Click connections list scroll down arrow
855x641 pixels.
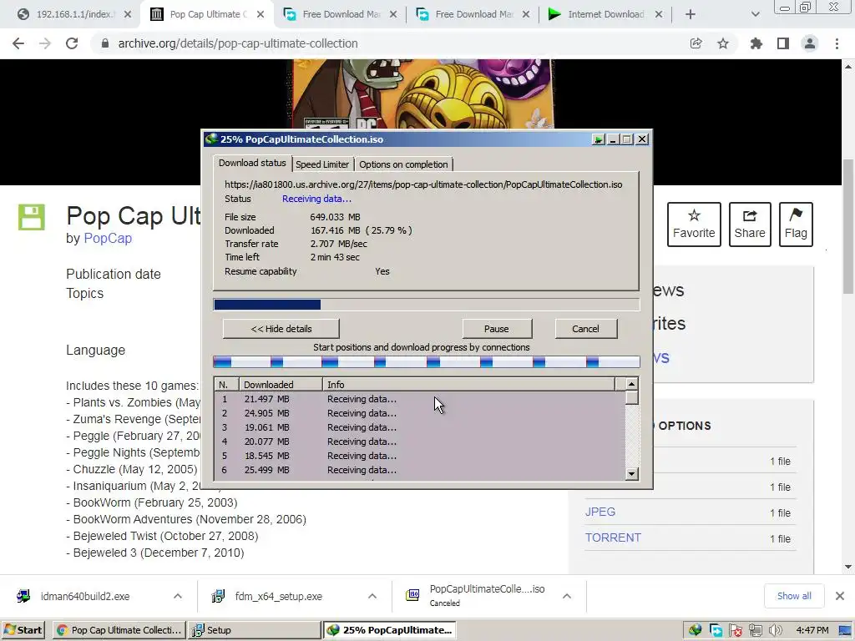tap(631, 474)
